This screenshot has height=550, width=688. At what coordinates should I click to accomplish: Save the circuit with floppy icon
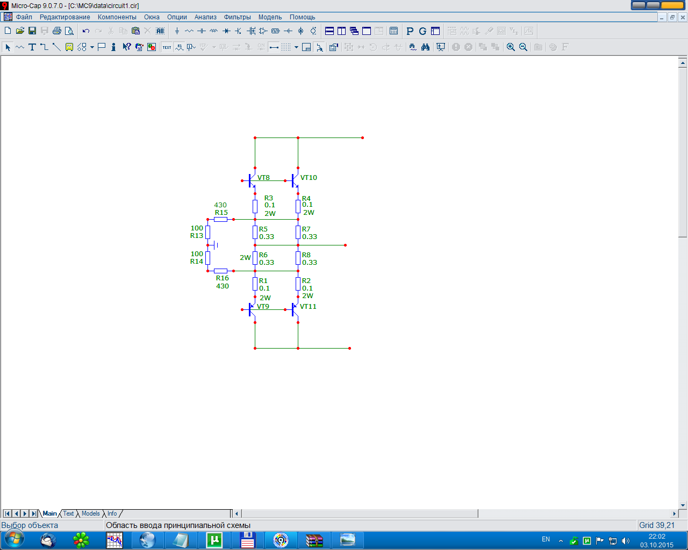[x=32, y=31]
